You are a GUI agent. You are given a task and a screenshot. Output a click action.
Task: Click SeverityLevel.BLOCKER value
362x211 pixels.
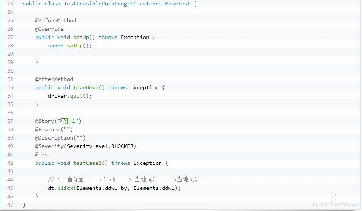[x=100, y=146]
